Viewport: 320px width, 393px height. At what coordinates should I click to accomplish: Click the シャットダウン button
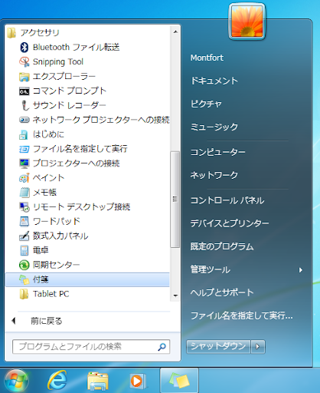tap(218, 346)
